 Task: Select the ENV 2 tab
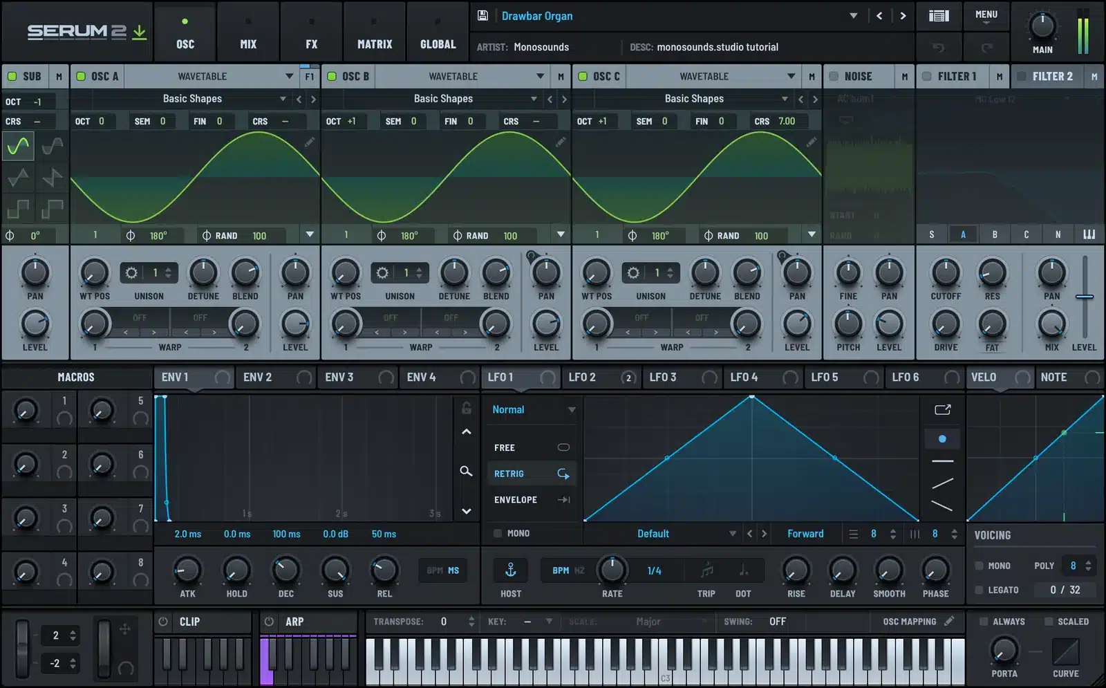[x=275, y=378]
